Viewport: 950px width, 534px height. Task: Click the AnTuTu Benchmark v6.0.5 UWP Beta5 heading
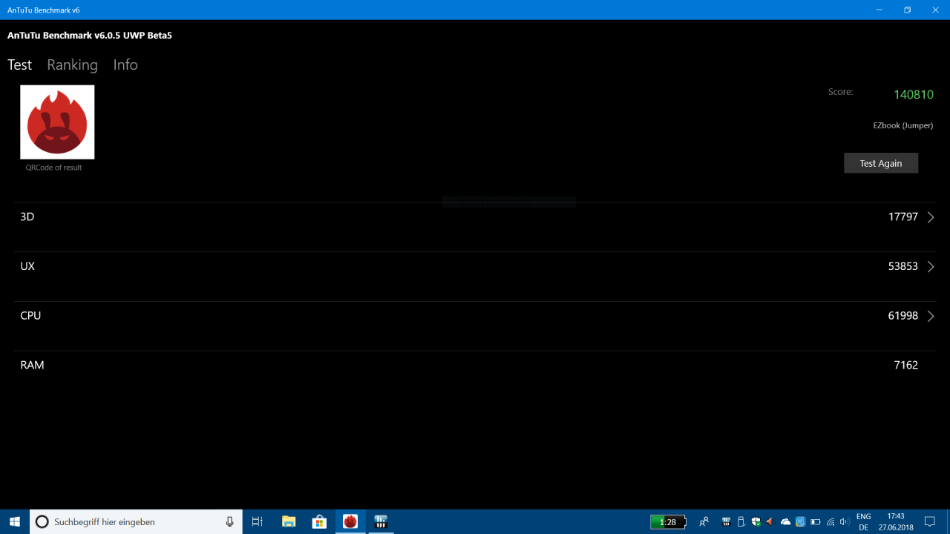point(90,35)
